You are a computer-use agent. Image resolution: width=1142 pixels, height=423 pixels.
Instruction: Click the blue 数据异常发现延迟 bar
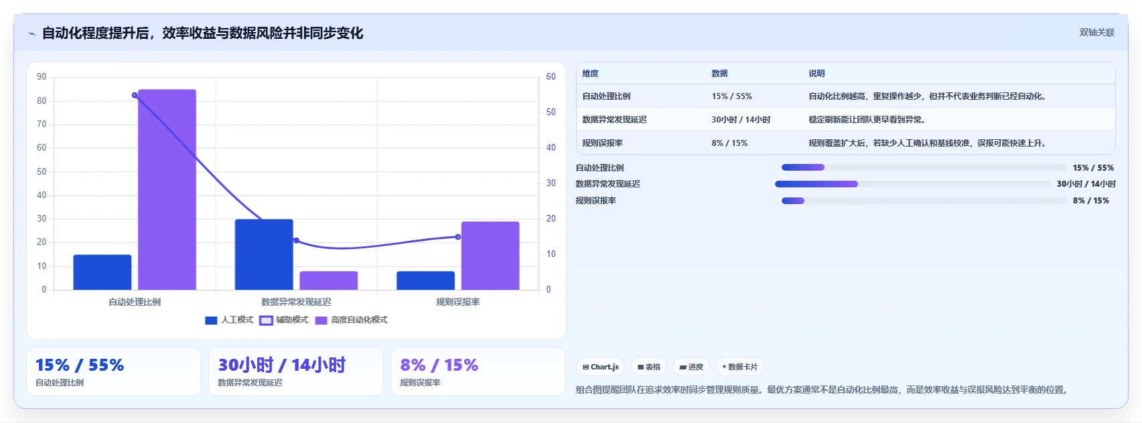click(264, 254)
